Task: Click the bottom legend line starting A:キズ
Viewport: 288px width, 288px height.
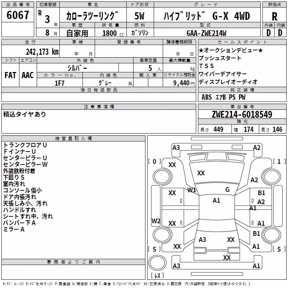Action: pyautogui.click(x=126, y=284)
